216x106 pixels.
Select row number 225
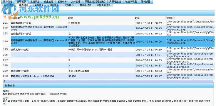click(109, 49)
